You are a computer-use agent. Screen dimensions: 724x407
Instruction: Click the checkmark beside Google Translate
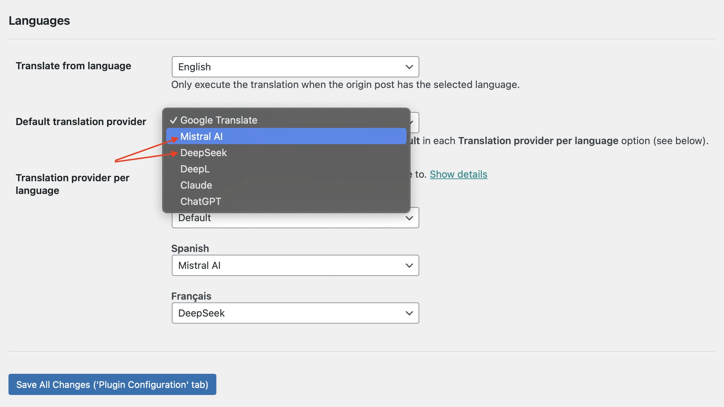tap(174, 120)
